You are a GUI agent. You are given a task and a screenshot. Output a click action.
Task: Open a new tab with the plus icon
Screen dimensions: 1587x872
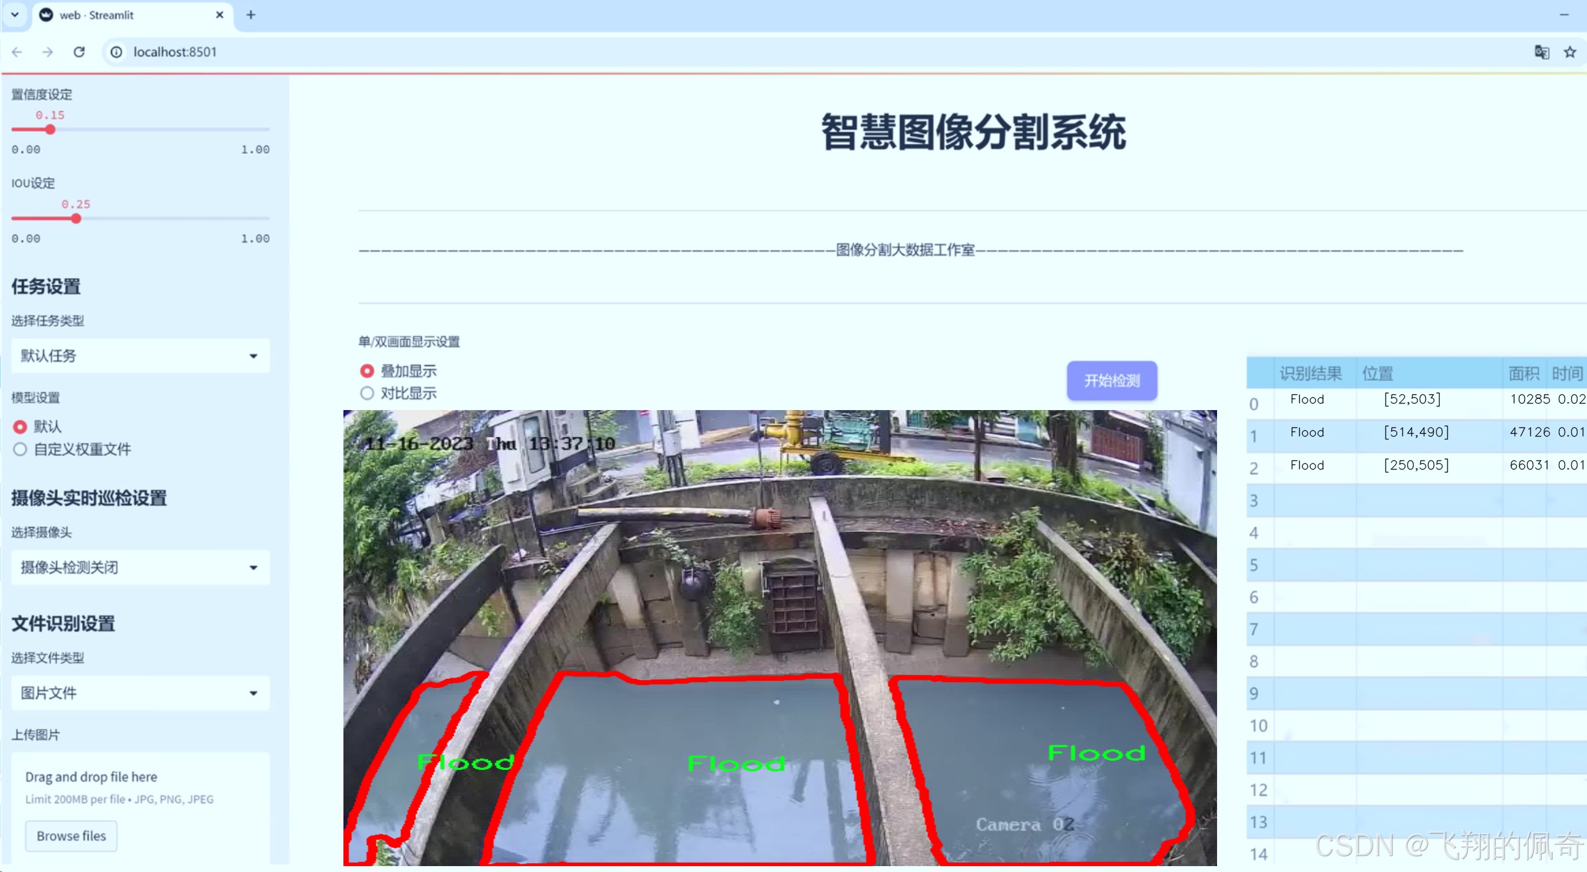click(x=250, y=15)
